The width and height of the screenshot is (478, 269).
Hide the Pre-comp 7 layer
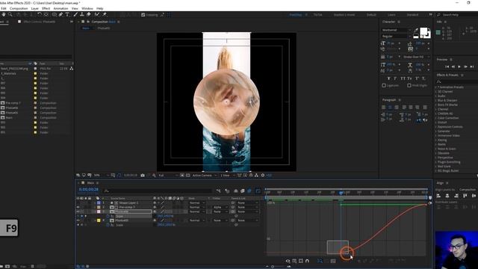coord(78,207)
